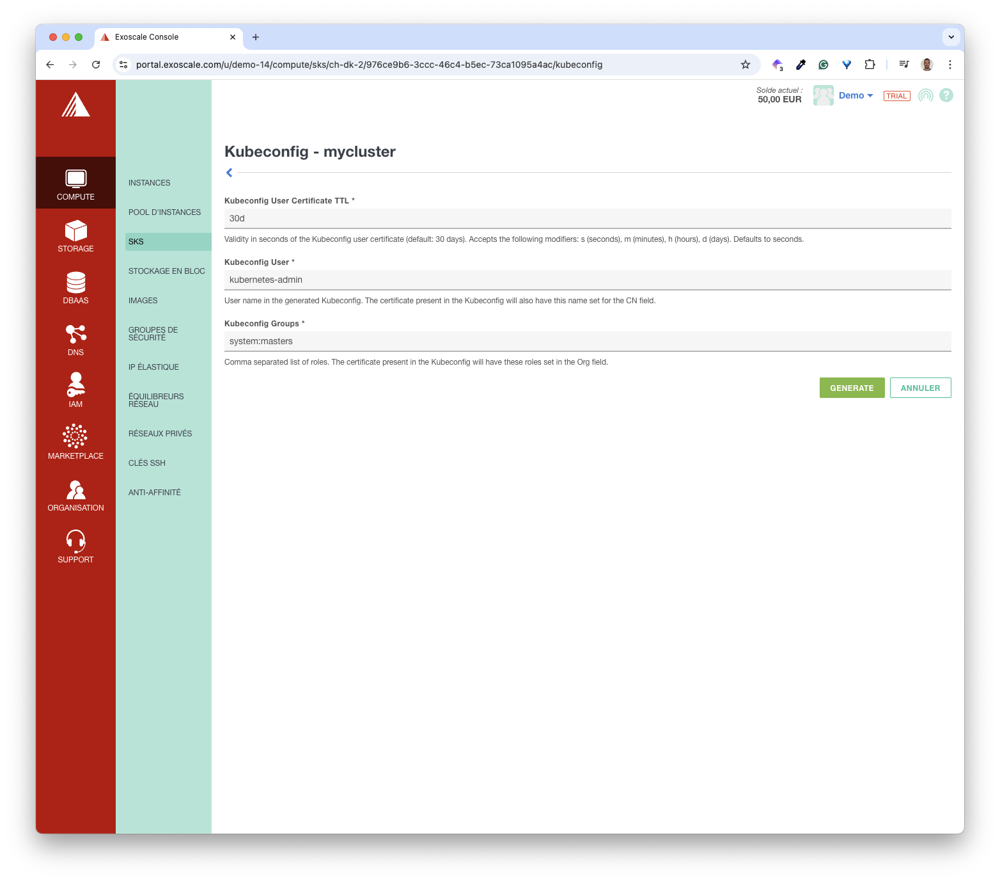Expand the browser tab list chevron
This screenshot has width=1000, height=881.
point(951,37)
